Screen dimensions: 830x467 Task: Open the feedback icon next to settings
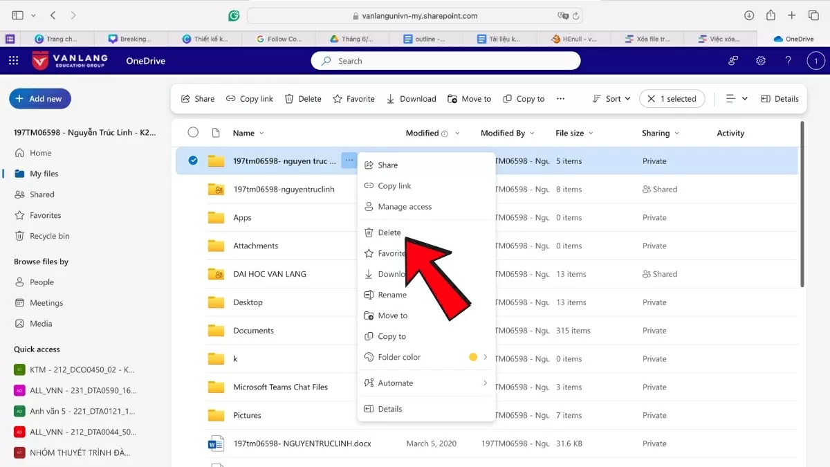[x=733, y=61]
